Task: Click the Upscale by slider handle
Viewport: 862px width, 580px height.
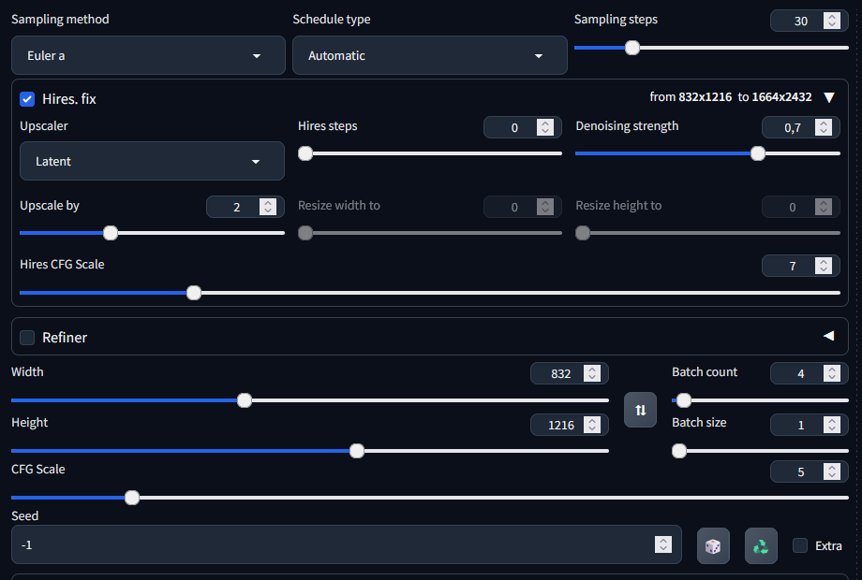Action: (x=111, y=233)
